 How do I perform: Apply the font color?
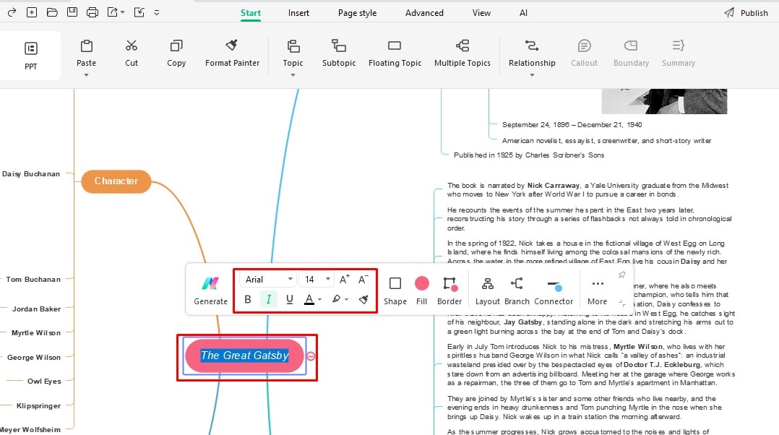click(309, 299)
